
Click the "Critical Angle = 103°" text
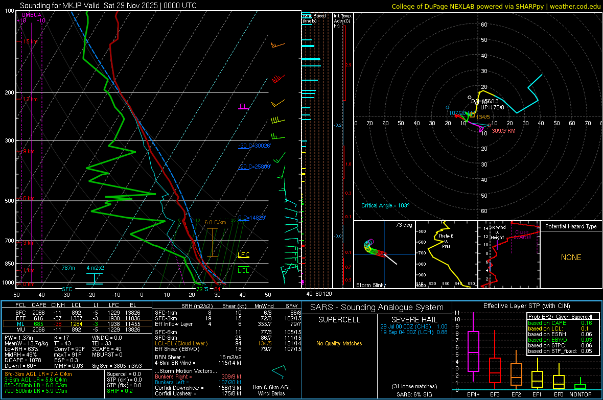(x=385, y=205)
